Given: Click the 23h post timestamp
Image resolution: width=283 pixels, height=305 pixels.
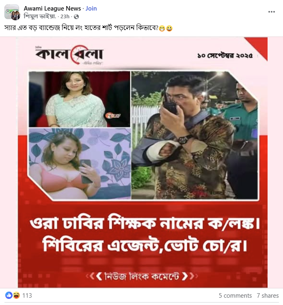Looking at the screenshot, I should click(65, 17).
